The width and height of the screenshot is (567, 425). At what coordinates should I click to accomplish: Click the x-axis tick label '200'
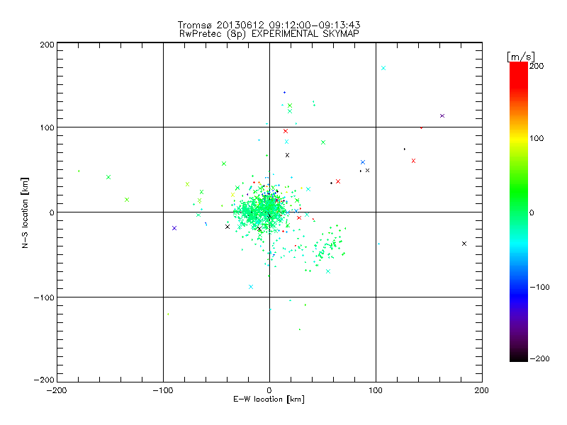tap(482, 390)
